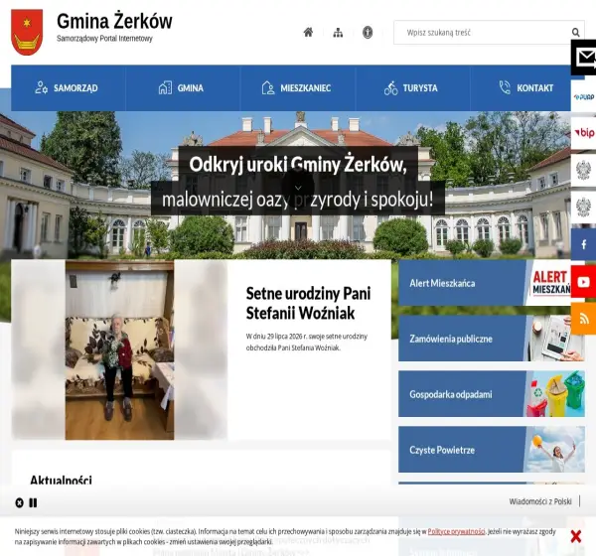596x556 pixels.
Task: Open the home page icon in the header
Action: tap(308, 33)
